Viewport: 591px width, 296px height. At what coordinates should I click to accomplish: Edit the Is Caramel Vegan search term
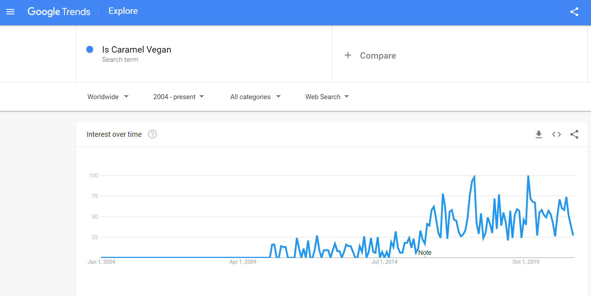[x=136, y=49]
